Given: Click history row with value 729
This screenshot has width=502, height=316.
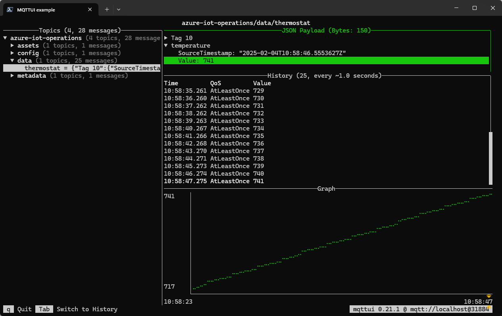Looking at the screenshot, I should [214, 91].
